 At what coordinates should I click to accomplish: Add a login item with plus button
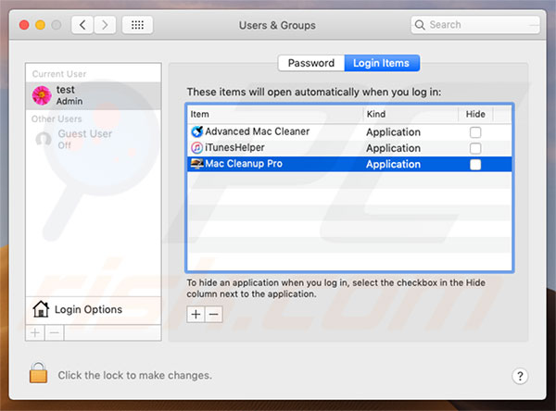(x=196, y=315)
